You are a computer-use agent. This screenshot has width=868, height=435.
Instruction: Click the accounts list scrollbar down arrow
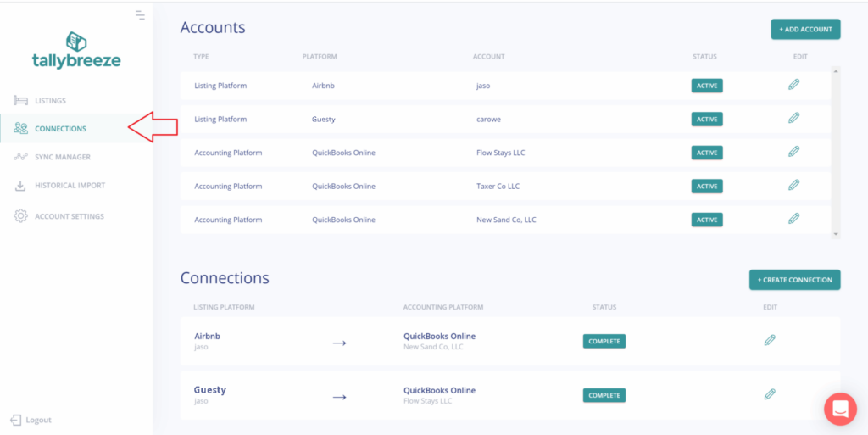pos(836,233)
